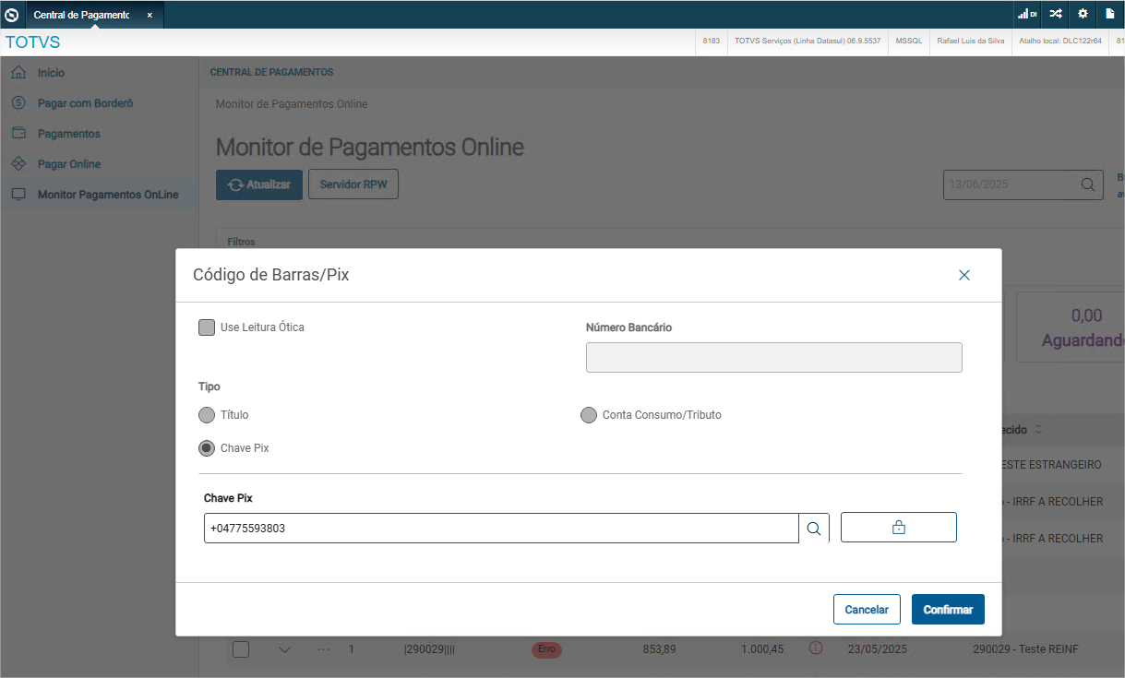The image size is (1125, 678).
Task: Click the Confirmar button
Action: click(x=948, y=610)
